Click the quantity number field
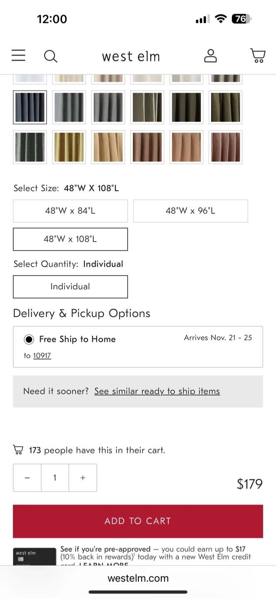This screenshot has width=276, height=599. pyautogui.click(x=55, y=478)
